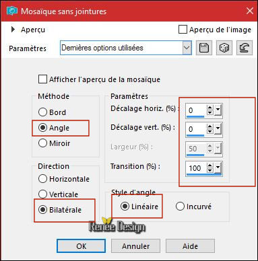Image resolution: width=258 pixels, height=261 pixels.
Task: Choose the Horizontale direction option
Action: (x=42, y=179)
